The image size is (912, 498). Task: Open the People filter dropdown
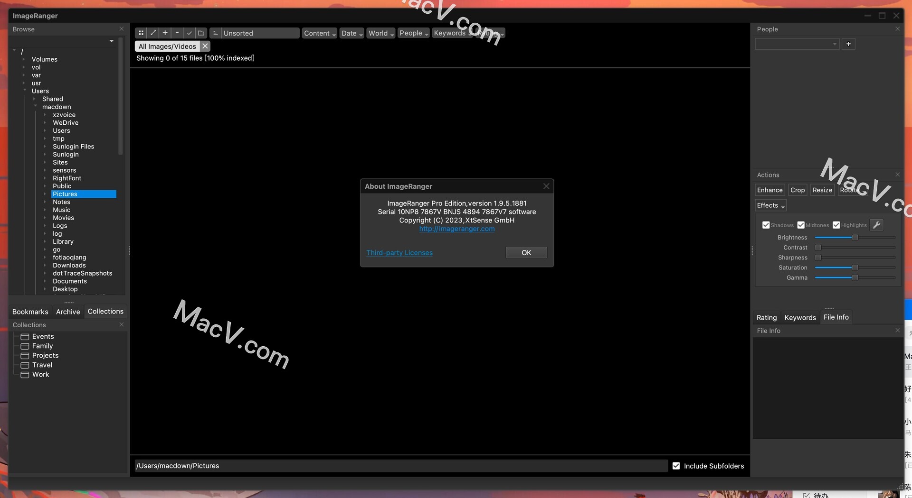pos(414,33)
